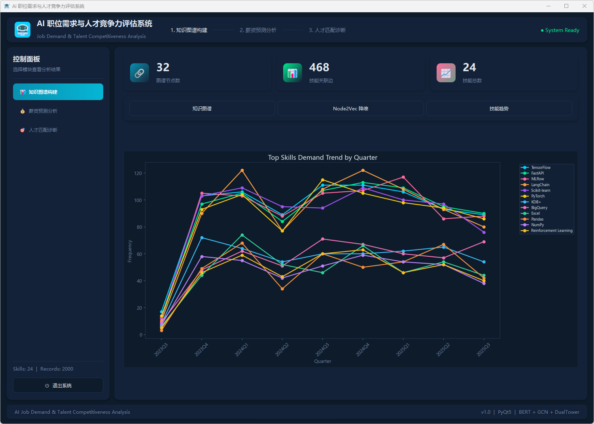Image resolution: width=594 pixels, height=424 pixels.
Task: Select 知识图谱构建 in the control panel
Action: click(58, 92)
